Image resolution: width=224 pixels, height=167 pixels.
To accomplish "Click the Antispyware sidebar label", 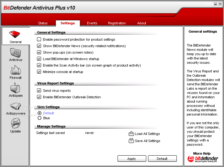I will pos(16,113).
